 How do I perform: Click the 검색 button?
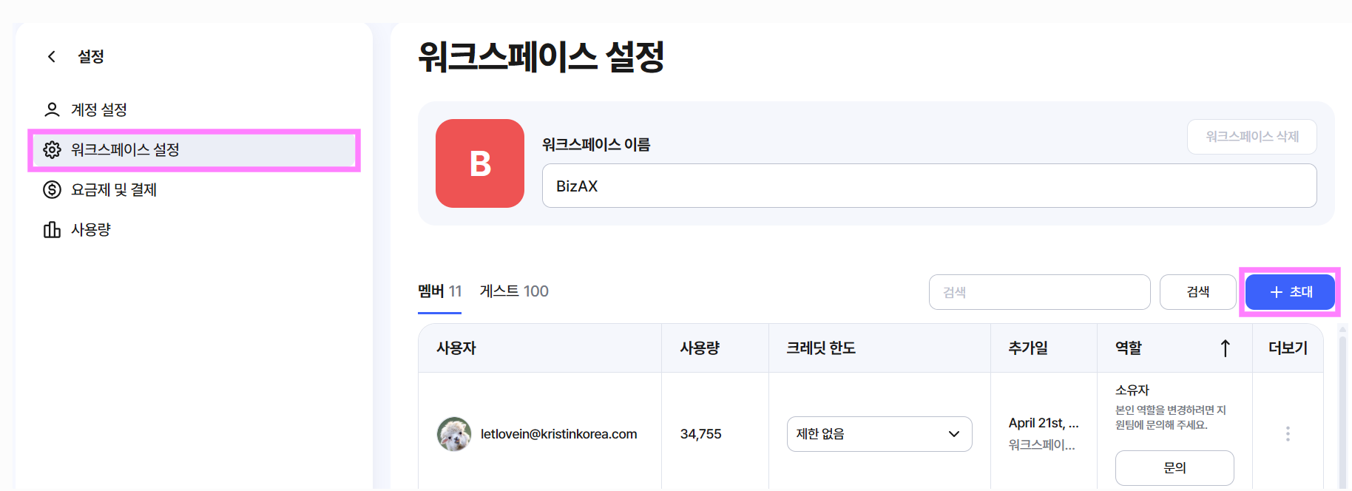[1198, 292]
